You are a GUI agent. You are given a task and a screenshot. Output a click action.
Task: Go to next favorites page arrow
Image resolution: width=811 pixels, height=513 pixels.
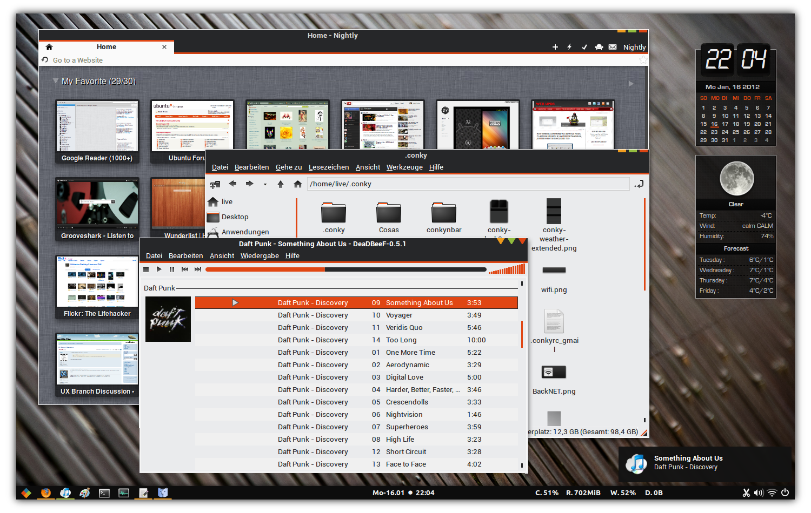pos(631,84)
